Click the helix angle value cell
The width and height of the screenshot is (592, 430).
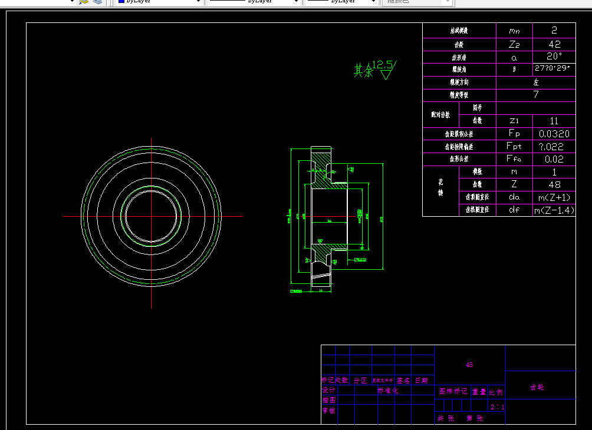click(x=554, y=69)
